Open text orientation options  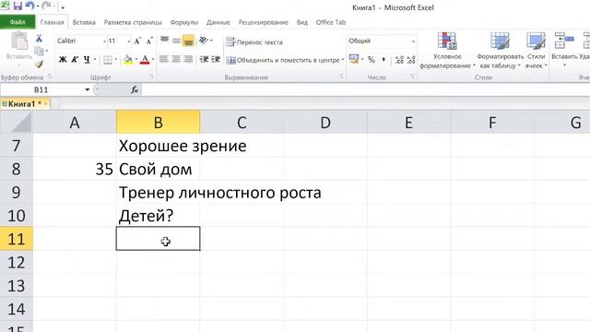tap(206, 41)
